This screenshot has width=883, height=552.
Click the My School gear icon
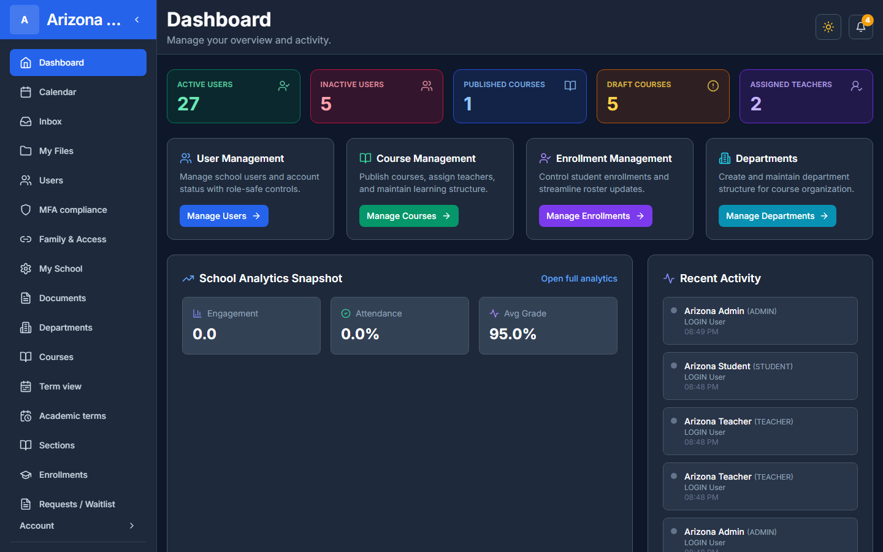tap(26, 269)
